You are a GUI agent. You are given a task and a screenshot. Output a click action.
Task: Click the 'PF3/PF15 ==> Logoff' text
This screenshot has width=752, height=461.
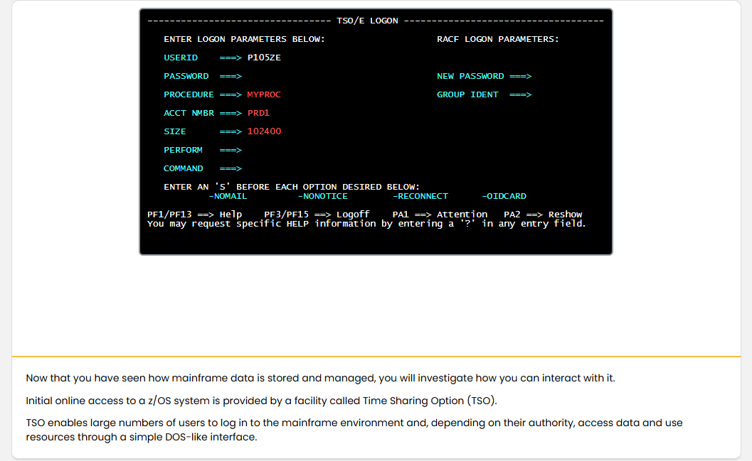click(317, 215)
